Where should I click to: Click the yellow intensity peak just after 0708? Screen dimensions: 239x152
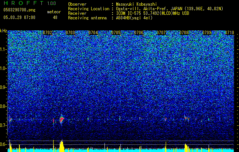(x=186, y=148)
